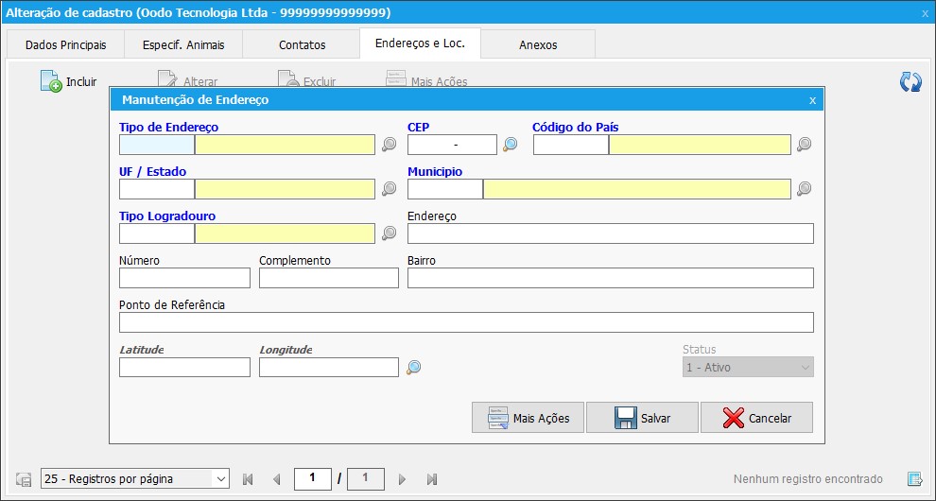Click the Complemento input field
This screenshot has height=501, width=936.
click(329, 278)
